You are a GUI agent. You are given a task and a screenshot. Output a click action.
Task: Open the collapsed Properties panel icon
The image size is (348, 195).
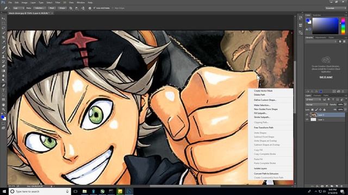pos(301,25)
